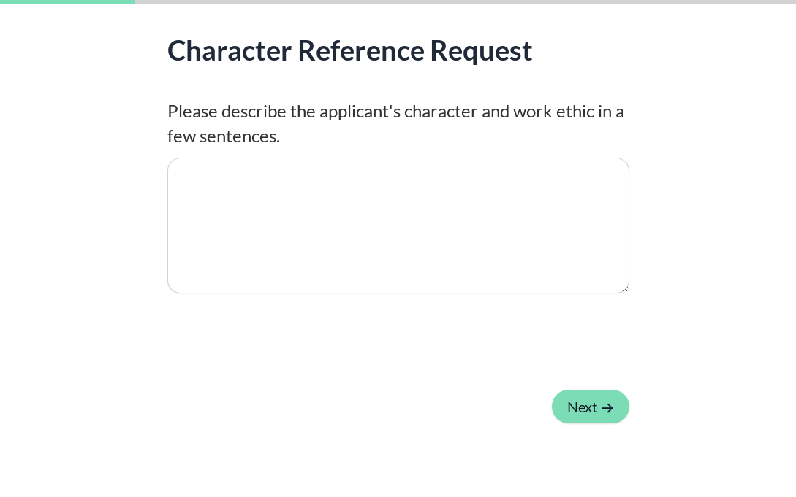Click 'Please' at the start of the question
Screen dimensions: 796x497
[x=192, y=112]
